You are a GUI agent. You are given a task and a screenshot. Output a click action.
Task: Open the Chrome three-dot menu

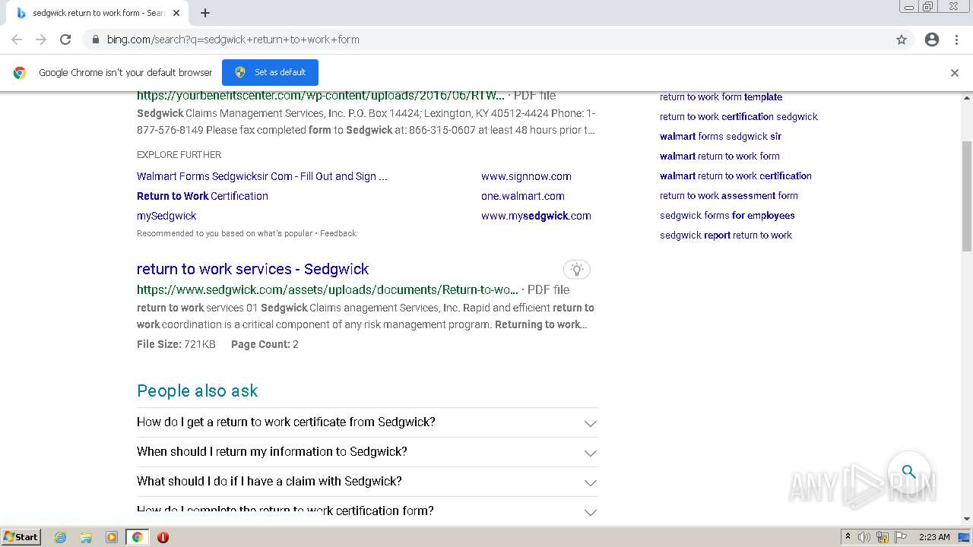click(x=956, y=40)
